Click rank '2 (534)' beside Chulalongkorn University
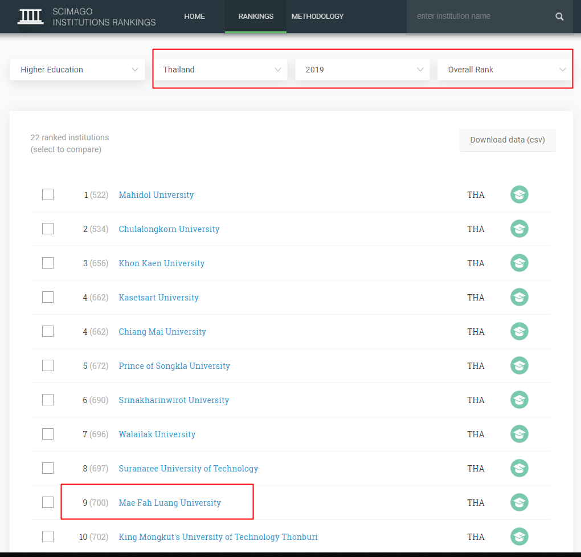Viewport: 581px width, 557px height. coord(96,229)
